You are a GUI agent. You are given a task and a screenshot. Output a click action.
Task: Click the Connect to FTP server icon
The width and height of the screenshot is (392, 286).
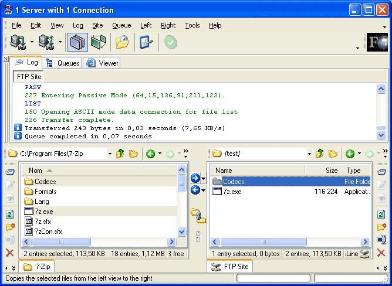click(19, 42)
